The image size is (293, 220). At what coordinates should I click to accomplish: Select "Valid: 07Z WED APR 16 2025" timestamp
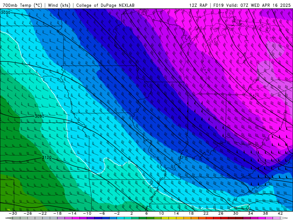[259, 5]
